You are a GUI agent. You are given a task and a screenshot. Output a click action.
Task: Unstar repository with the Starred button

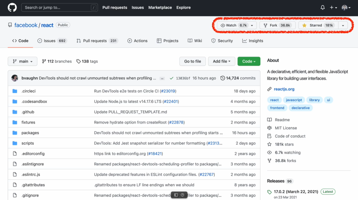pos(318,25)
